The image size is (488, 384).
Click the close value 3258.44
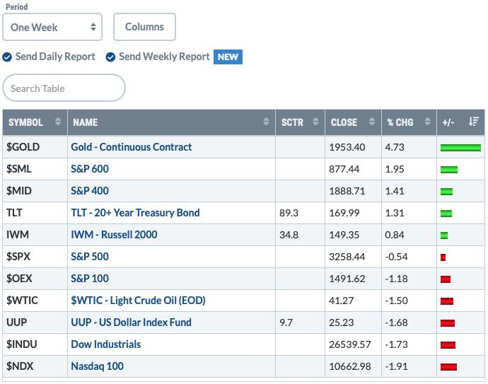click(x=347, y=257)
